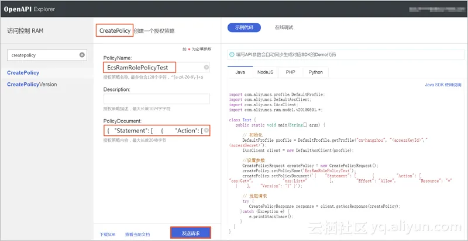Click the 授权策略描述 length hint text
468x241 pixels.
pos(137,109)
